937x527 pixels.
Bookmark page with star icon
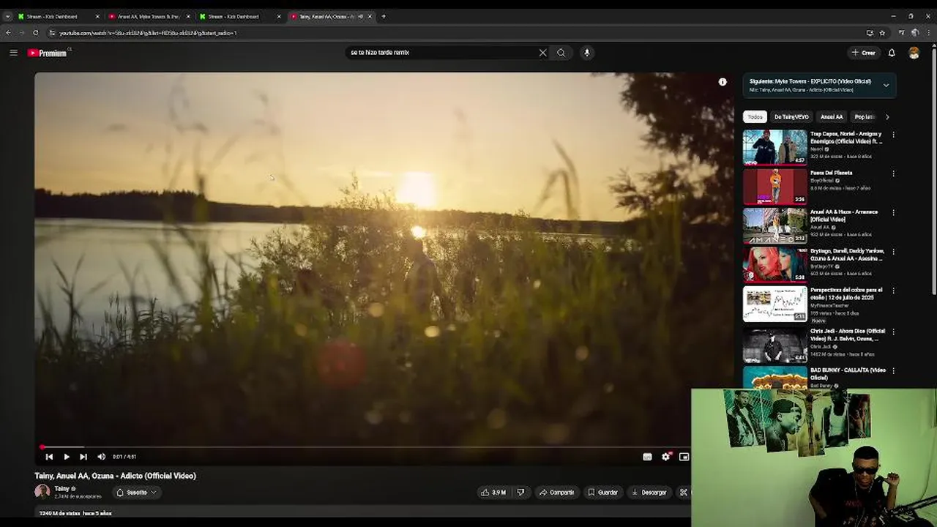tap(882, 33)
